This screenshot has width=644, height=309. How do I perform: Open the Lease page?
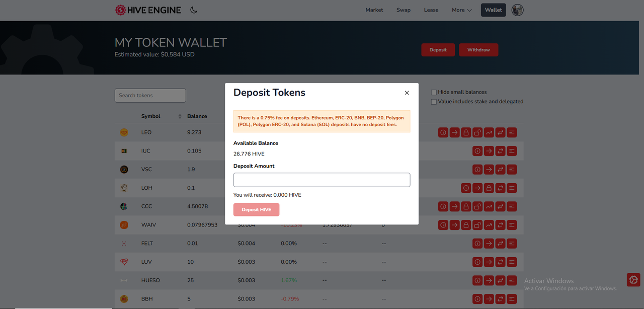[431, 10]
